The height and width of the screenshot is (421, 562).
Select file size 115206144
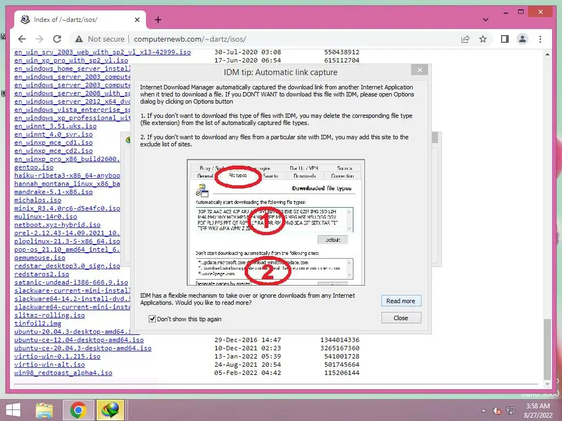(341, 373)
